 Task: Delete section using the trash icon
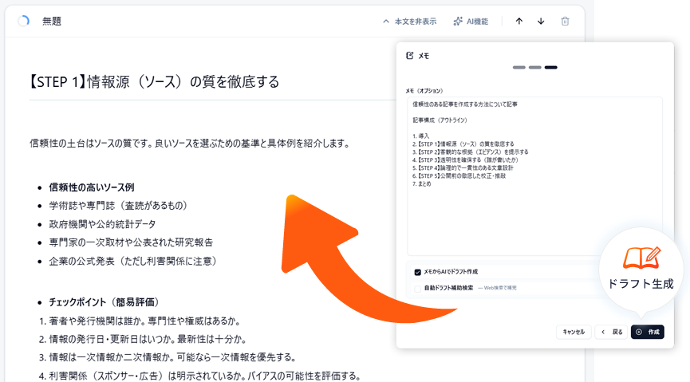pyautogui.click(x=565, y=22)
